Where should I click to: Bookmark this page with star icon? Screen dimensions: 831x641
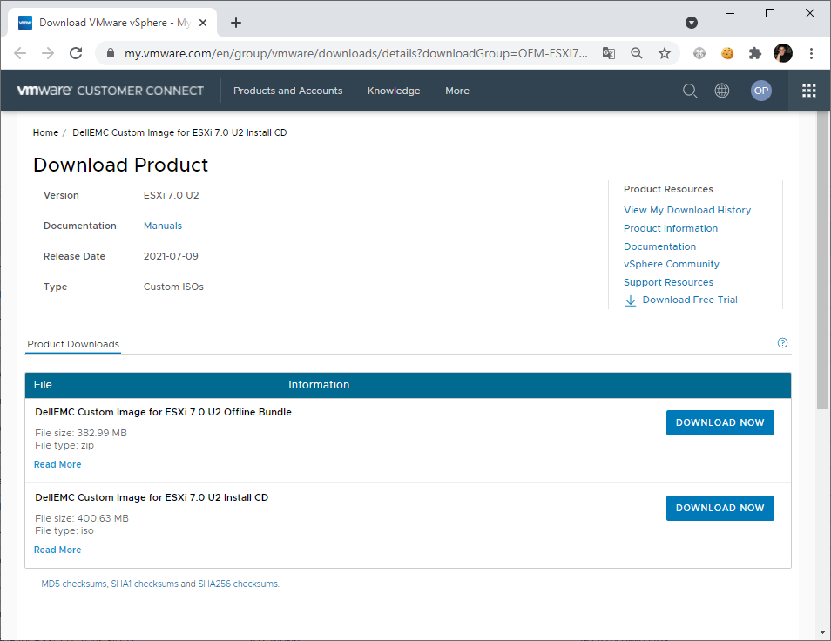[664, 53]
